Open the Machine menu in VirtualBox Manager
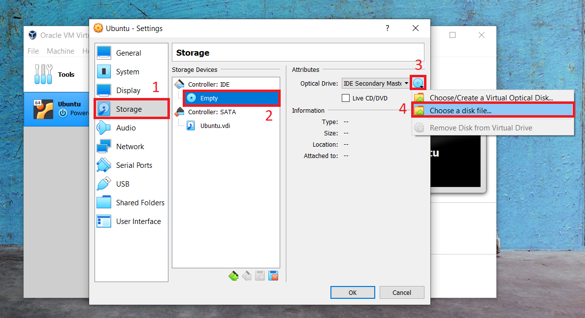 click(61, 51)
